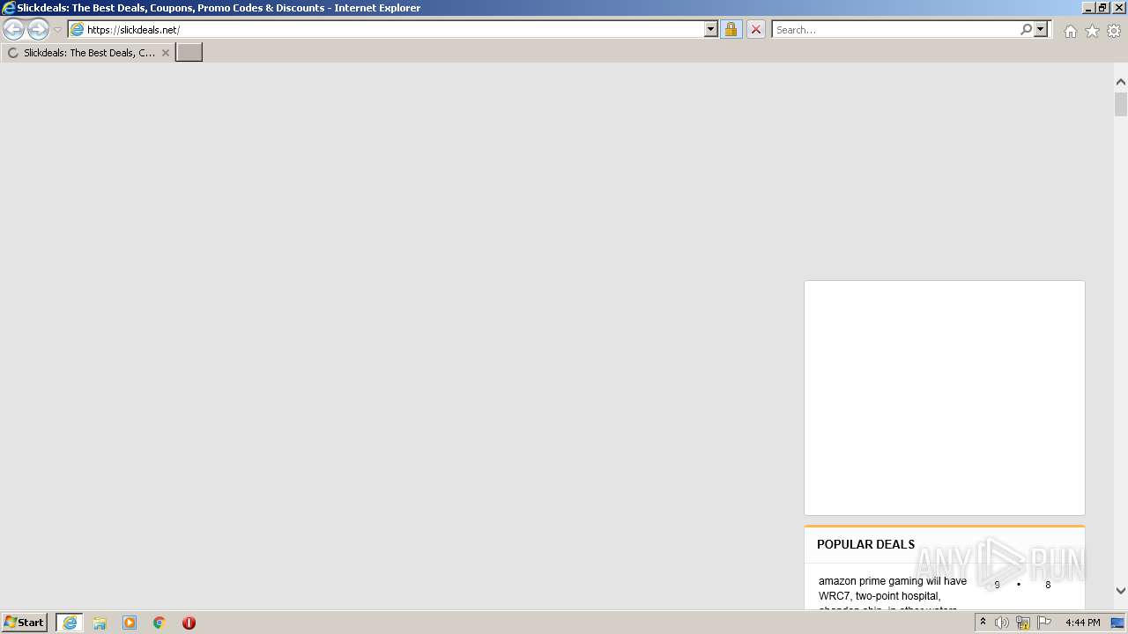
Task: Click the magnifier search icon
Action: click(x=1026, y=30)
